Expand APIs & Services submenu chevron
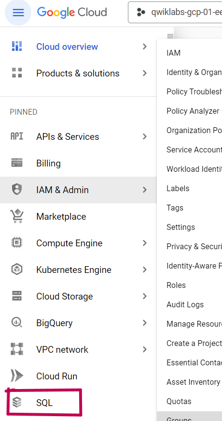Screen dimensions: 222x421 (145, 136)
